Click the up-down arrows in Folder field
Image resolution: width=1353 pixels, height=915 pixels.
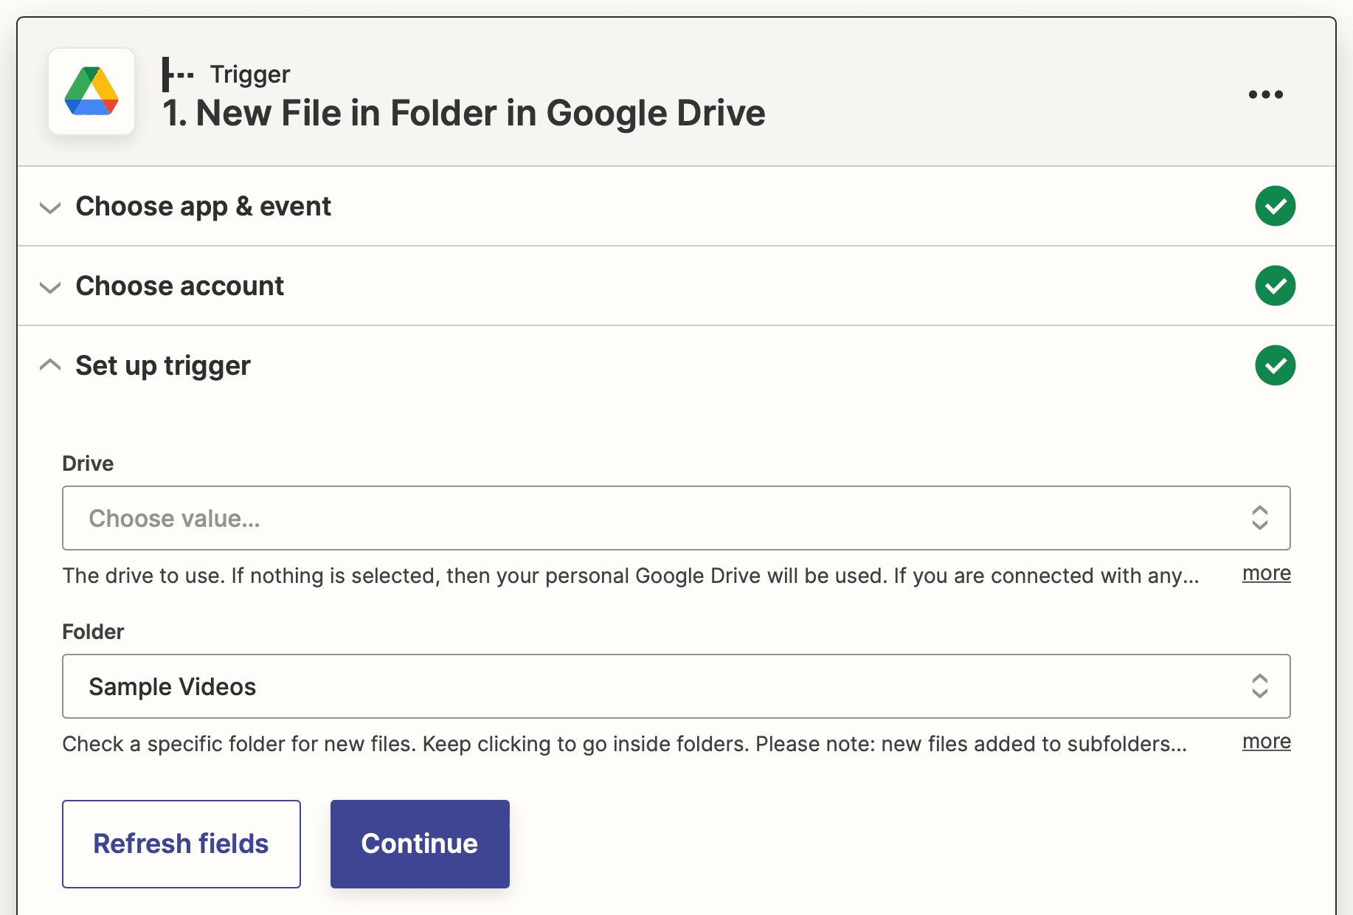pyautogui.click(x=1259, y=686)
